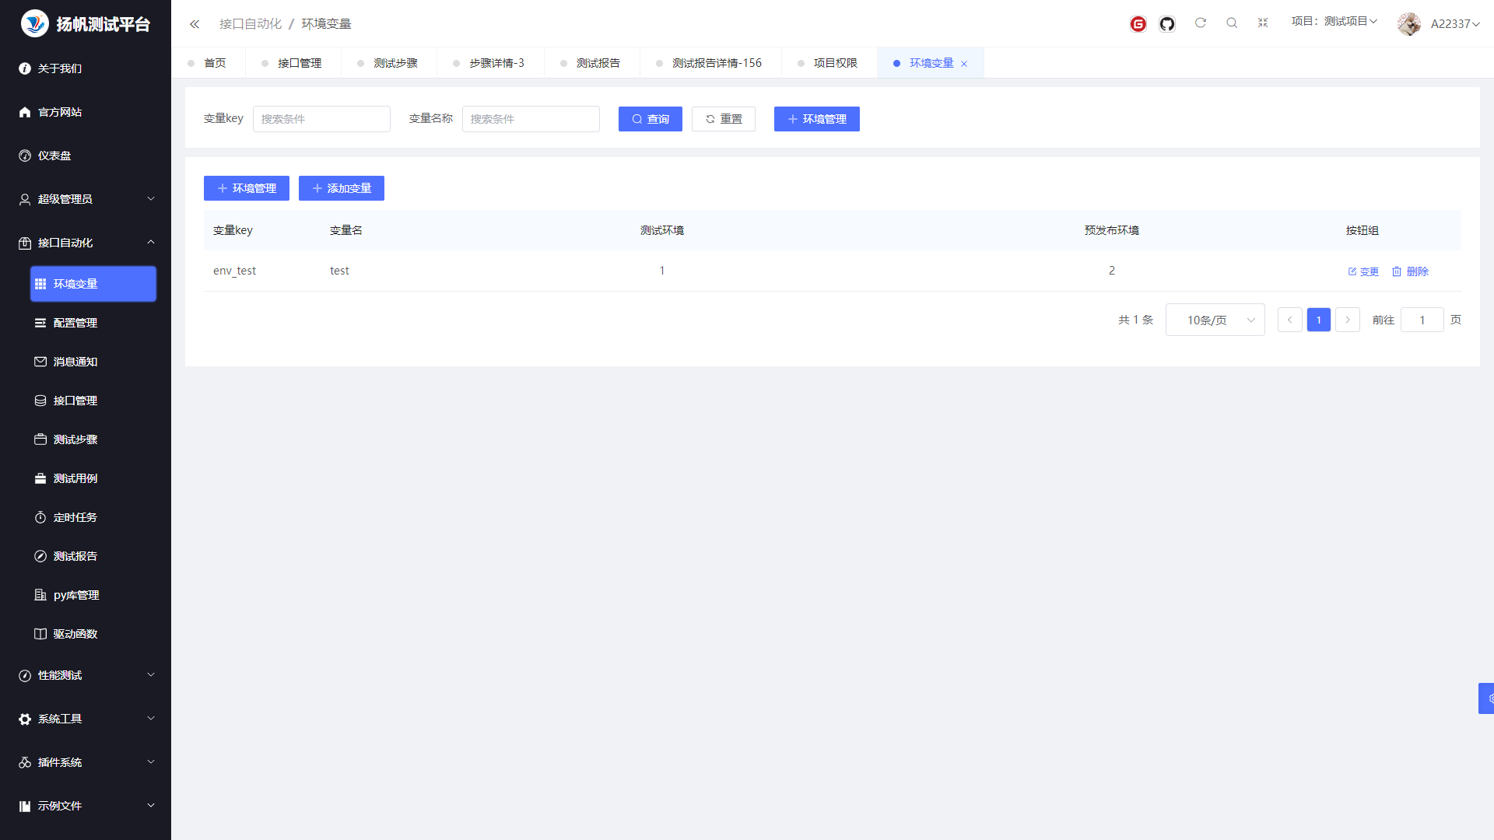Click the 变更 edit link for env_test
The height and width of the screenshot is (840, 1494).
[1363, 271]
